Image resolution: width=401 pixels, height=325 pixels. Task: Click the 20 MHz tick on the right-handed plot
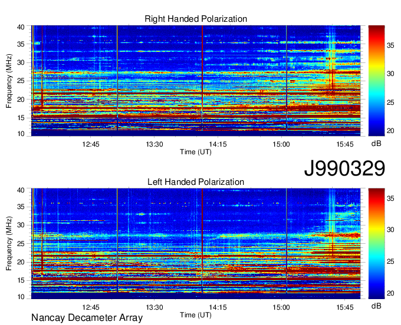(x=21, y=100)
